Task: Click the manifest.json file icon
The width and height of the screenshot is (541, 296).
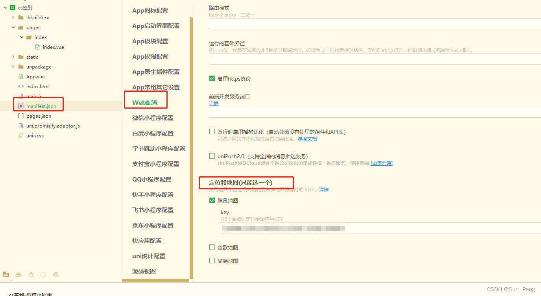Action: (x=21, y=106)
